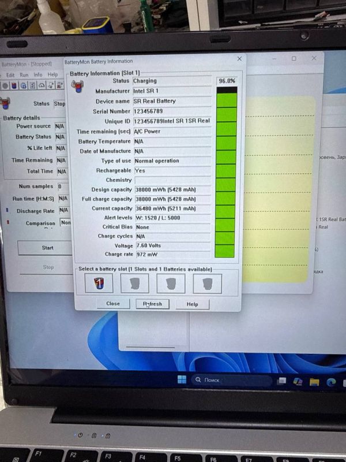The height and width of the screenshot is (462, 346).
Task: Click the Manufacturer value Intel SR 1
Action: 172,91
